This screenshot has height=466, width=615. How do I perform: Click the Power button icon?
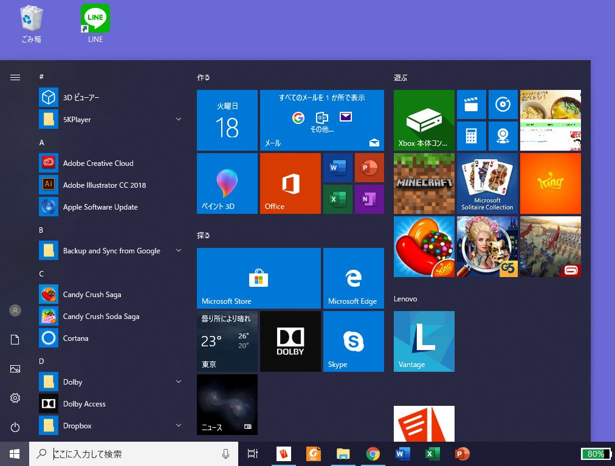(x=15, y=427)
